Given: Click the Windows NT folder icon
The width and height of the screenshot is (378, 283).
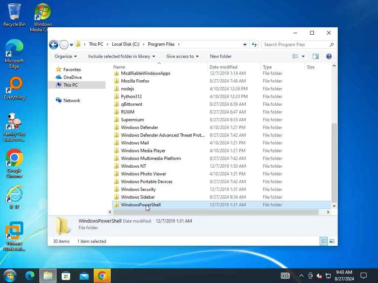Looking at the screenshot, I should (116, 166).
